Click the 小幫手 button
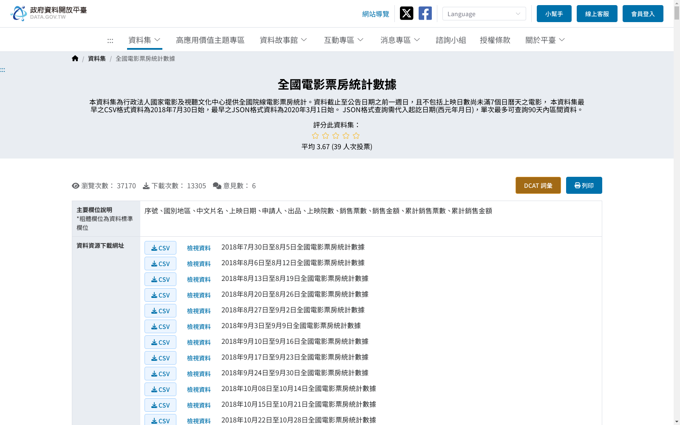 pos(554,14)
